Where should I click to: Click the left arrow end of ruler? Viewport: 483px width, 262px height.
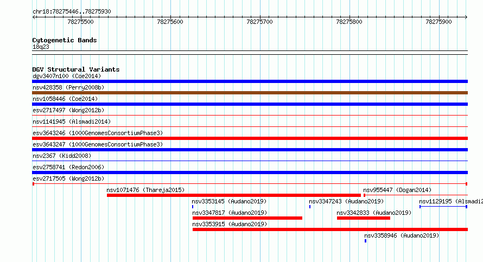tap(34, 17)
